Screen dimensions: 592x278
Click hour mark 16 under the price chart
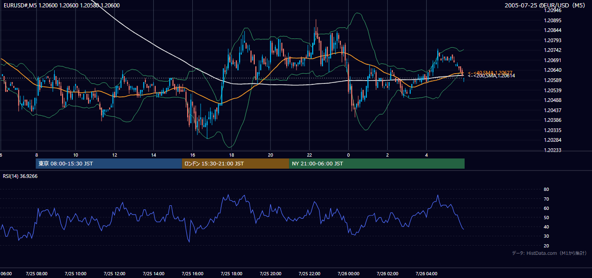click(193, 155)
